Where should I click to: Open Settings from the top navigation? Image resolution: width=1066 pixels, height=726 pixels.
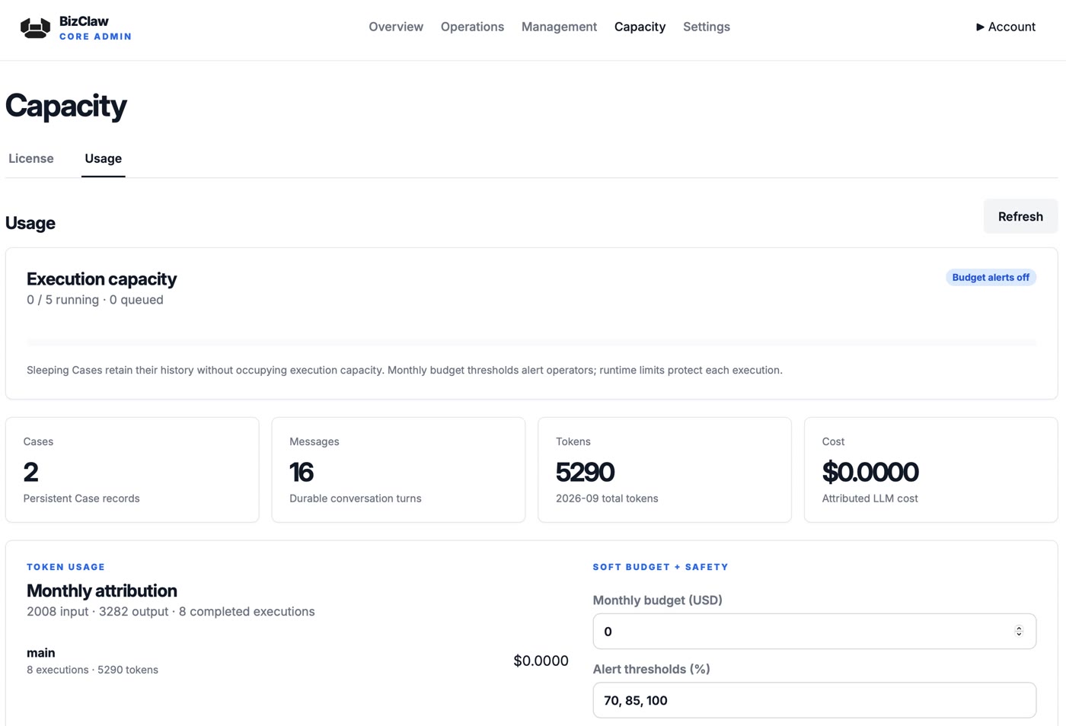click(x=707, y=27)
